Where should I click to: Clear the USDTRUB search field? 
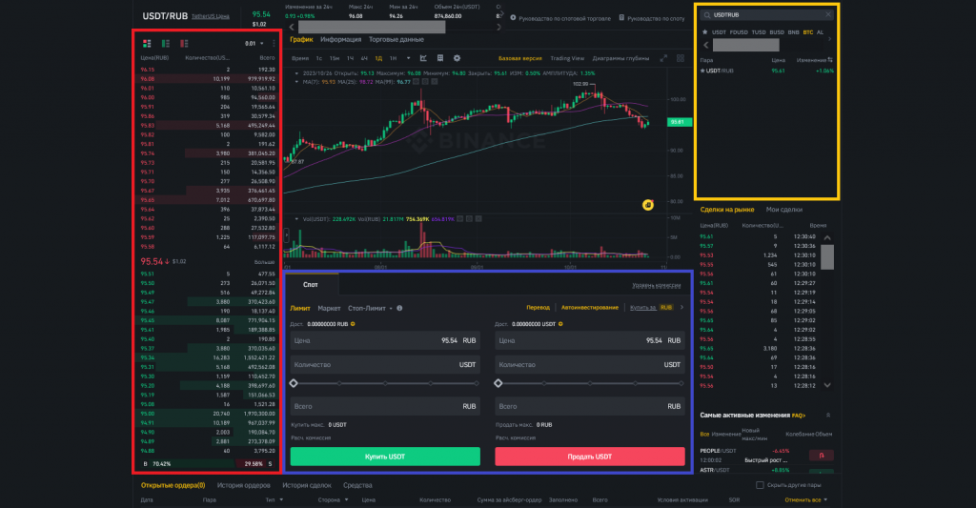coord(827,15)
